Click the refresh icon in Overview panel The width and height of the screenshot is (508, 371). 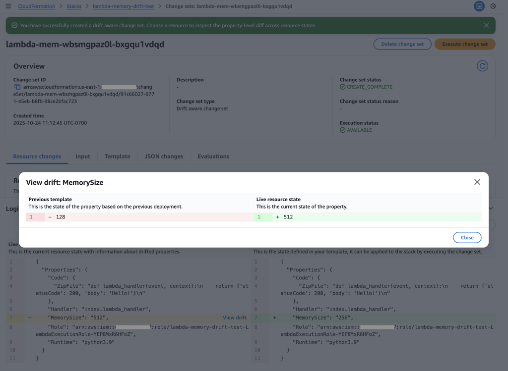tap(482, 66)
